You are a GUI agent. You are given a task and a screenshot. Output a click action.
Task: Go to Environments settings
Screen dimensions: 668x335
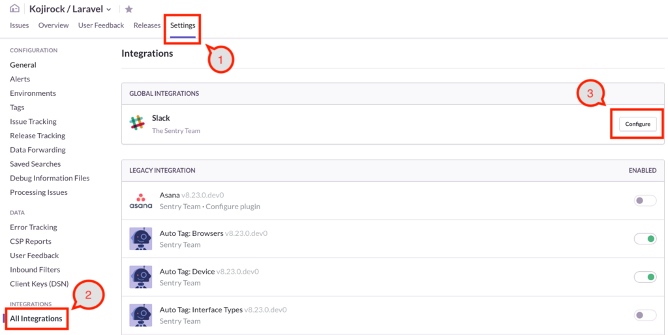(33, 93)
